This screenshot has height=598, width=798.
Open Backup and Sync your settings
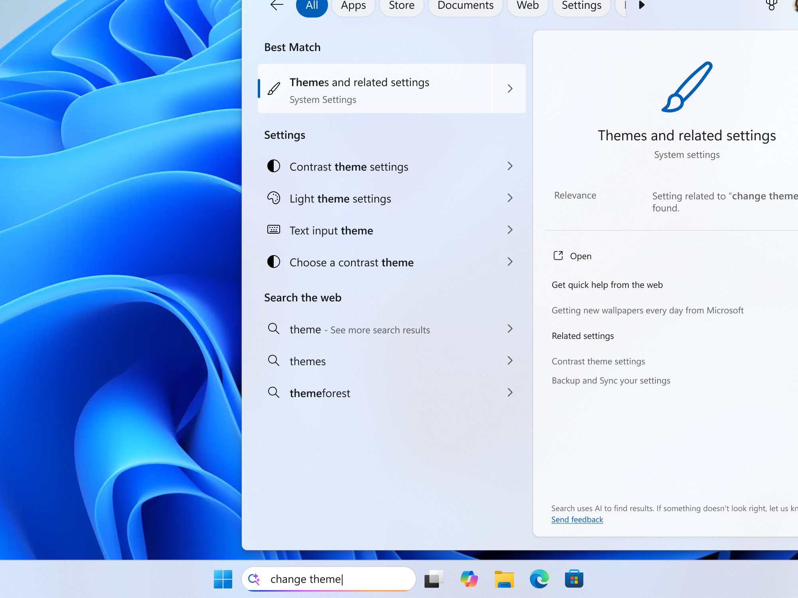(611, 380)
